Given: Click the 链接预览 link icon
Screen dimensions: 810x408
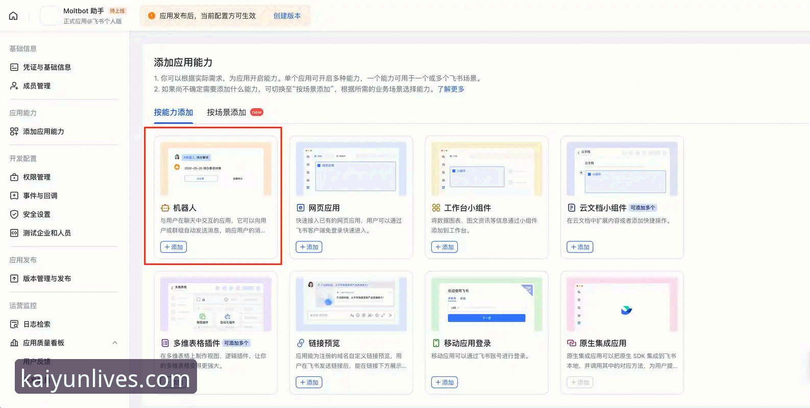Looking at the screenshot, I should (301, 343).
